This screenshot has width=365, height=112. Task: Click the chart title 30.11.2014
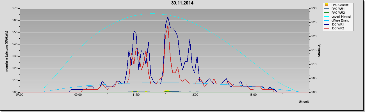pyautogui.click(x=182, y=3)
